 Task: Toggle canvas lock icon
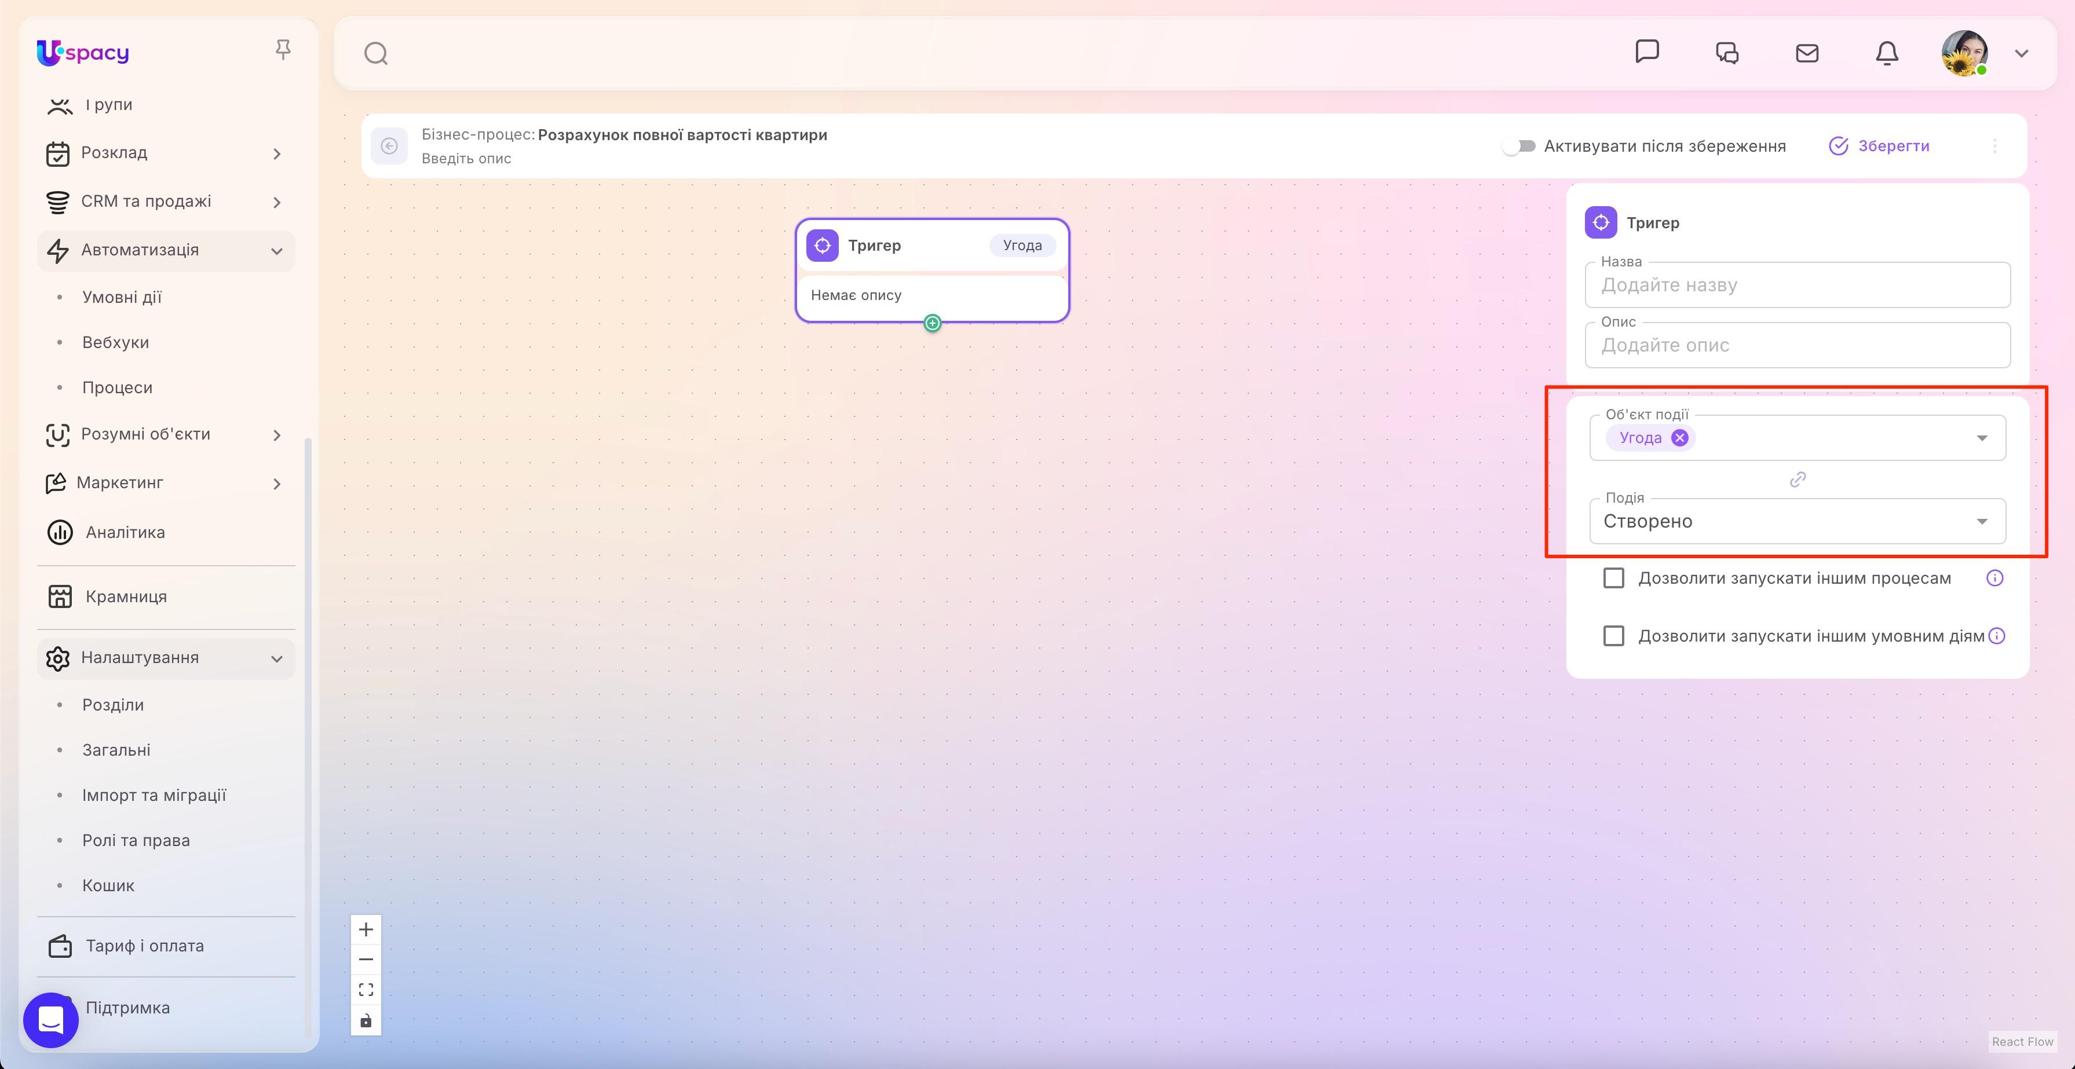pyautogui.click(x=366, y=1021)
